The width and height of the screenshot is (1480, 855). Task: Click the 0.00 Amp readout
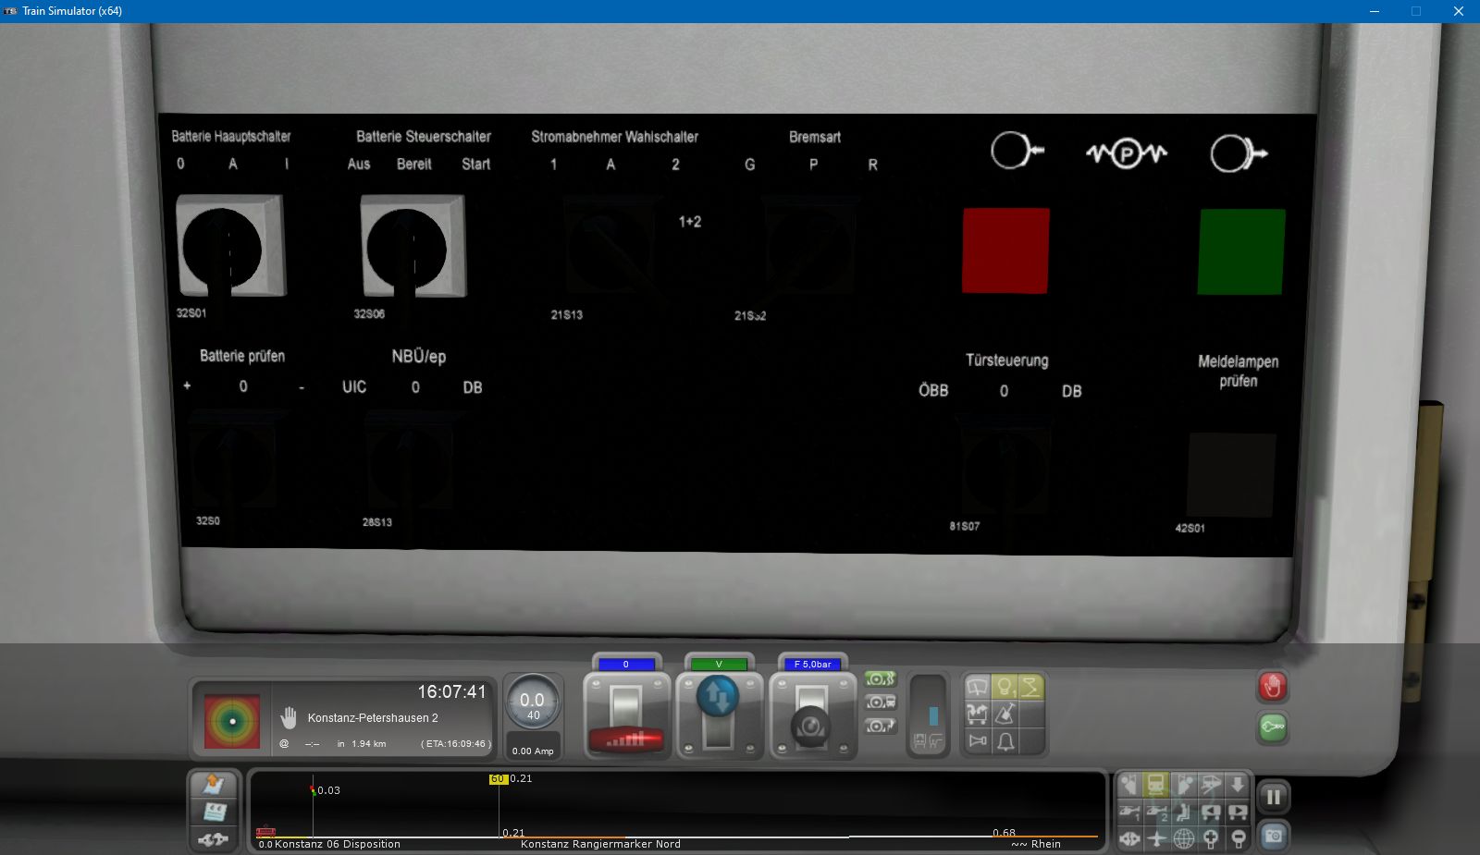pos(533,751)
